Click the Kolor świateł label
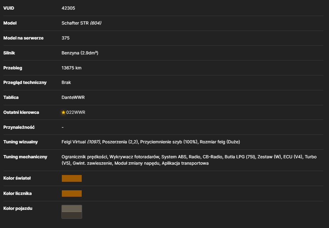 17,178
